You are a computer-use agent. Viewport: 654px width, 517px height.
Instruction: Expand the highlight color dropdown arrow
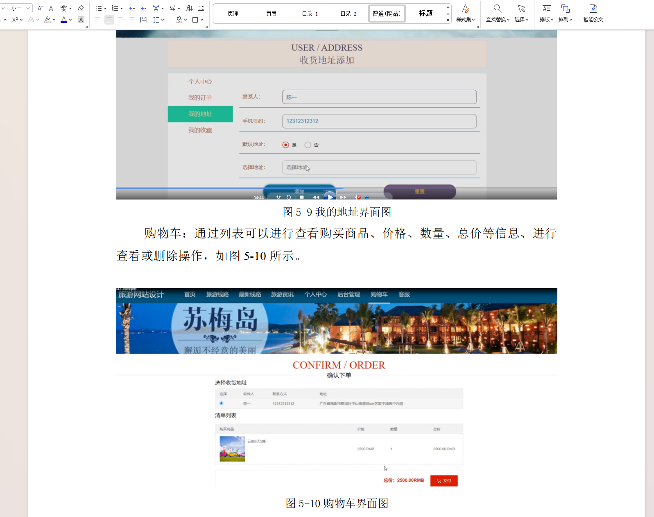pos(54,20)
